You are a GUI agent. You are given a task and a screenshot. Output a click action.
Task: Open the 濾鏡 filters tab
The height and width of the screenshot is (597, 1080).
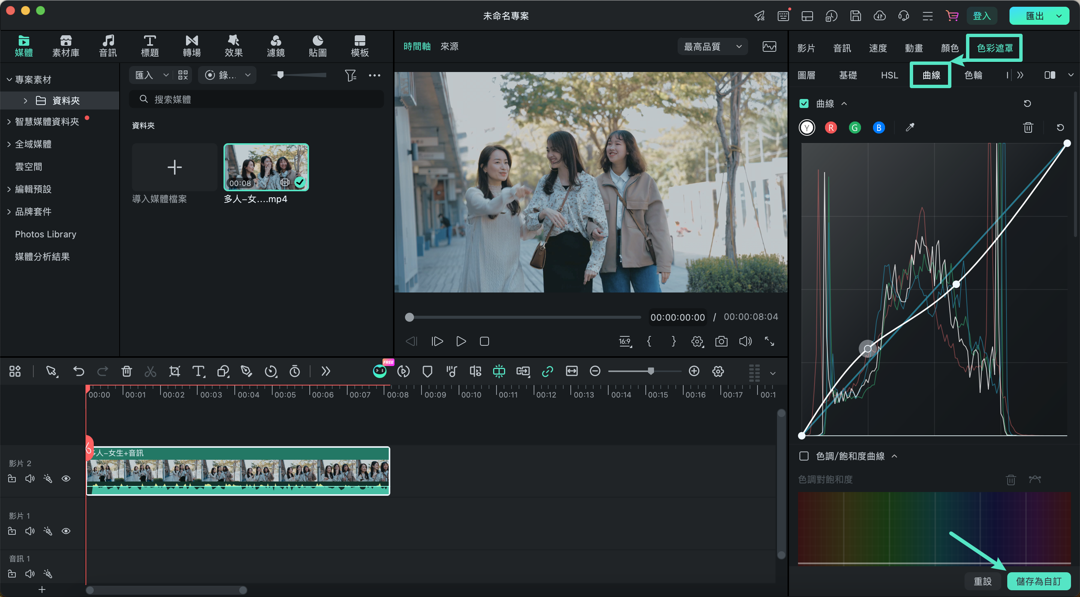click(x=276, y=46)
